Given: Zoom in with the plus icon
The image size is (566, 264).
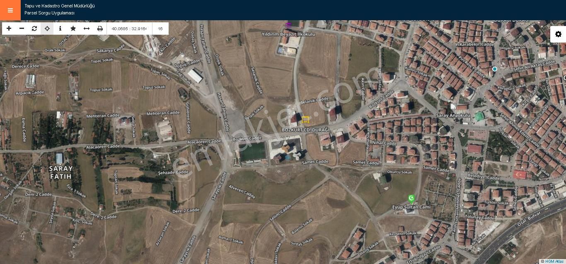Looking at the screenshot, I should 9,29.
